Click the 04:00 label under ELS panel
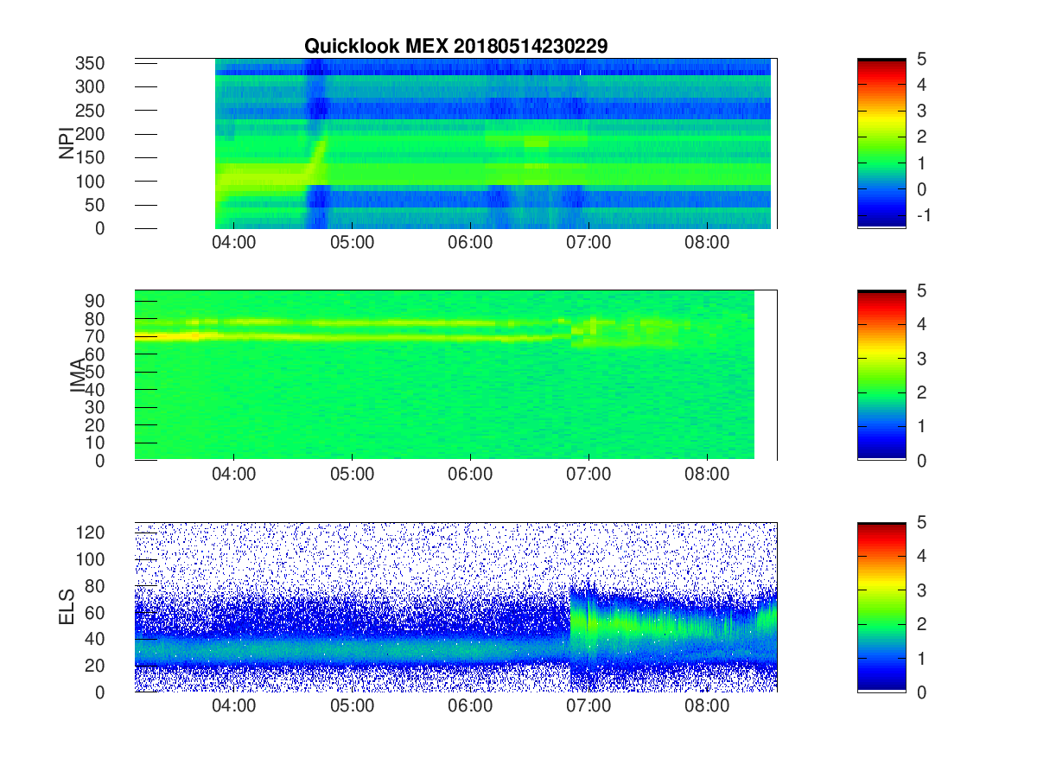 233,706
